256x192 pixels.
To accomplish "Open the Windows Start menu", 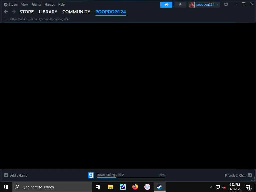I will tap(6, 187).
